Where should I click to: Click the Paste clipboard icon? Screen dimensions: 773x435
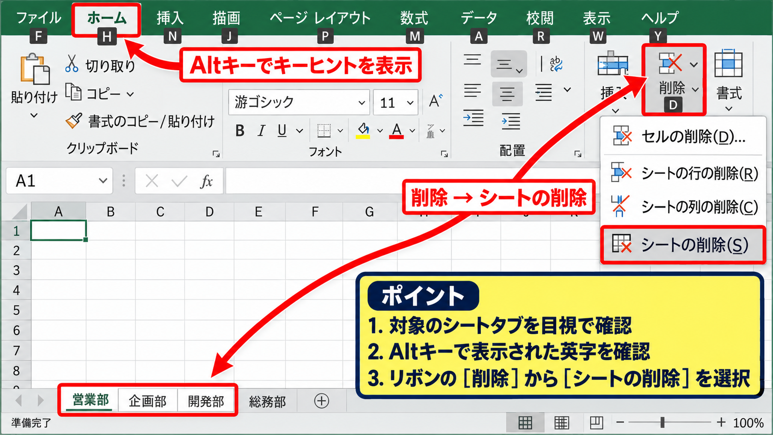coord(35,69)
